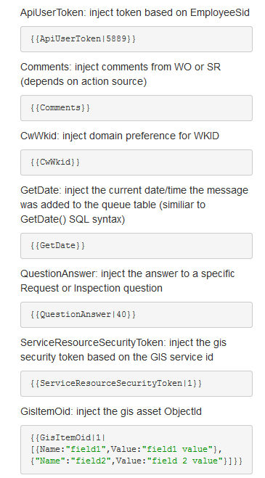Screen dimensions: 265x478
Task: Click the Comments description paragraph
Action: pos(121,74)
